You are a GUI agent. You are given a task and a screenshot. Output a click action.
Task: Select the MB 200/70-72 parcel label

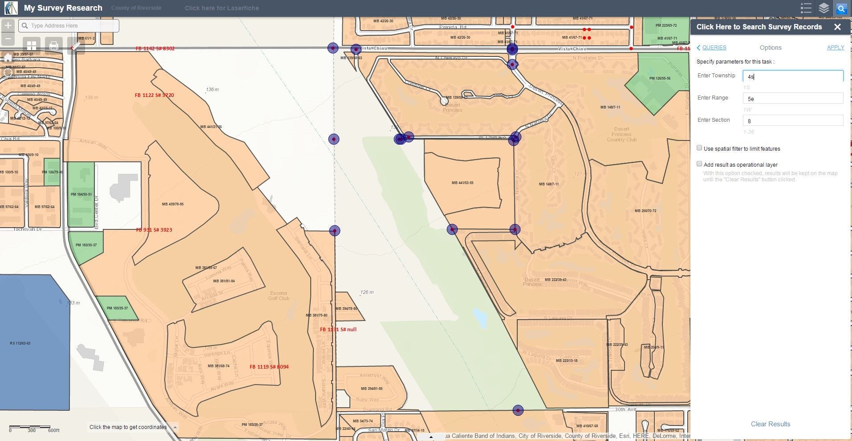point(645,211)
